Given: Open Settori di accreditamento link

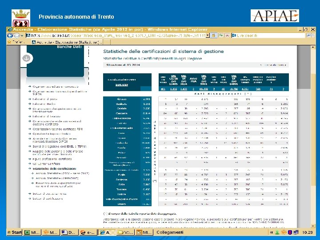Looking at the screenshot, I should (x=49, y=194).
